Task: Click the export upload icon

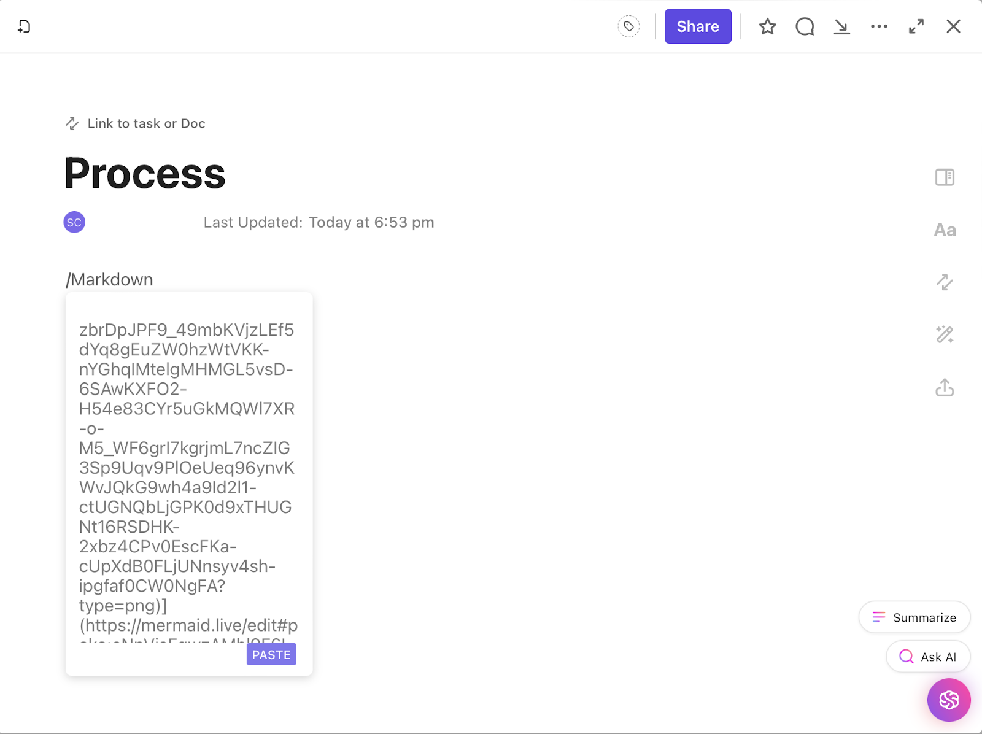Action: (945, 387)
